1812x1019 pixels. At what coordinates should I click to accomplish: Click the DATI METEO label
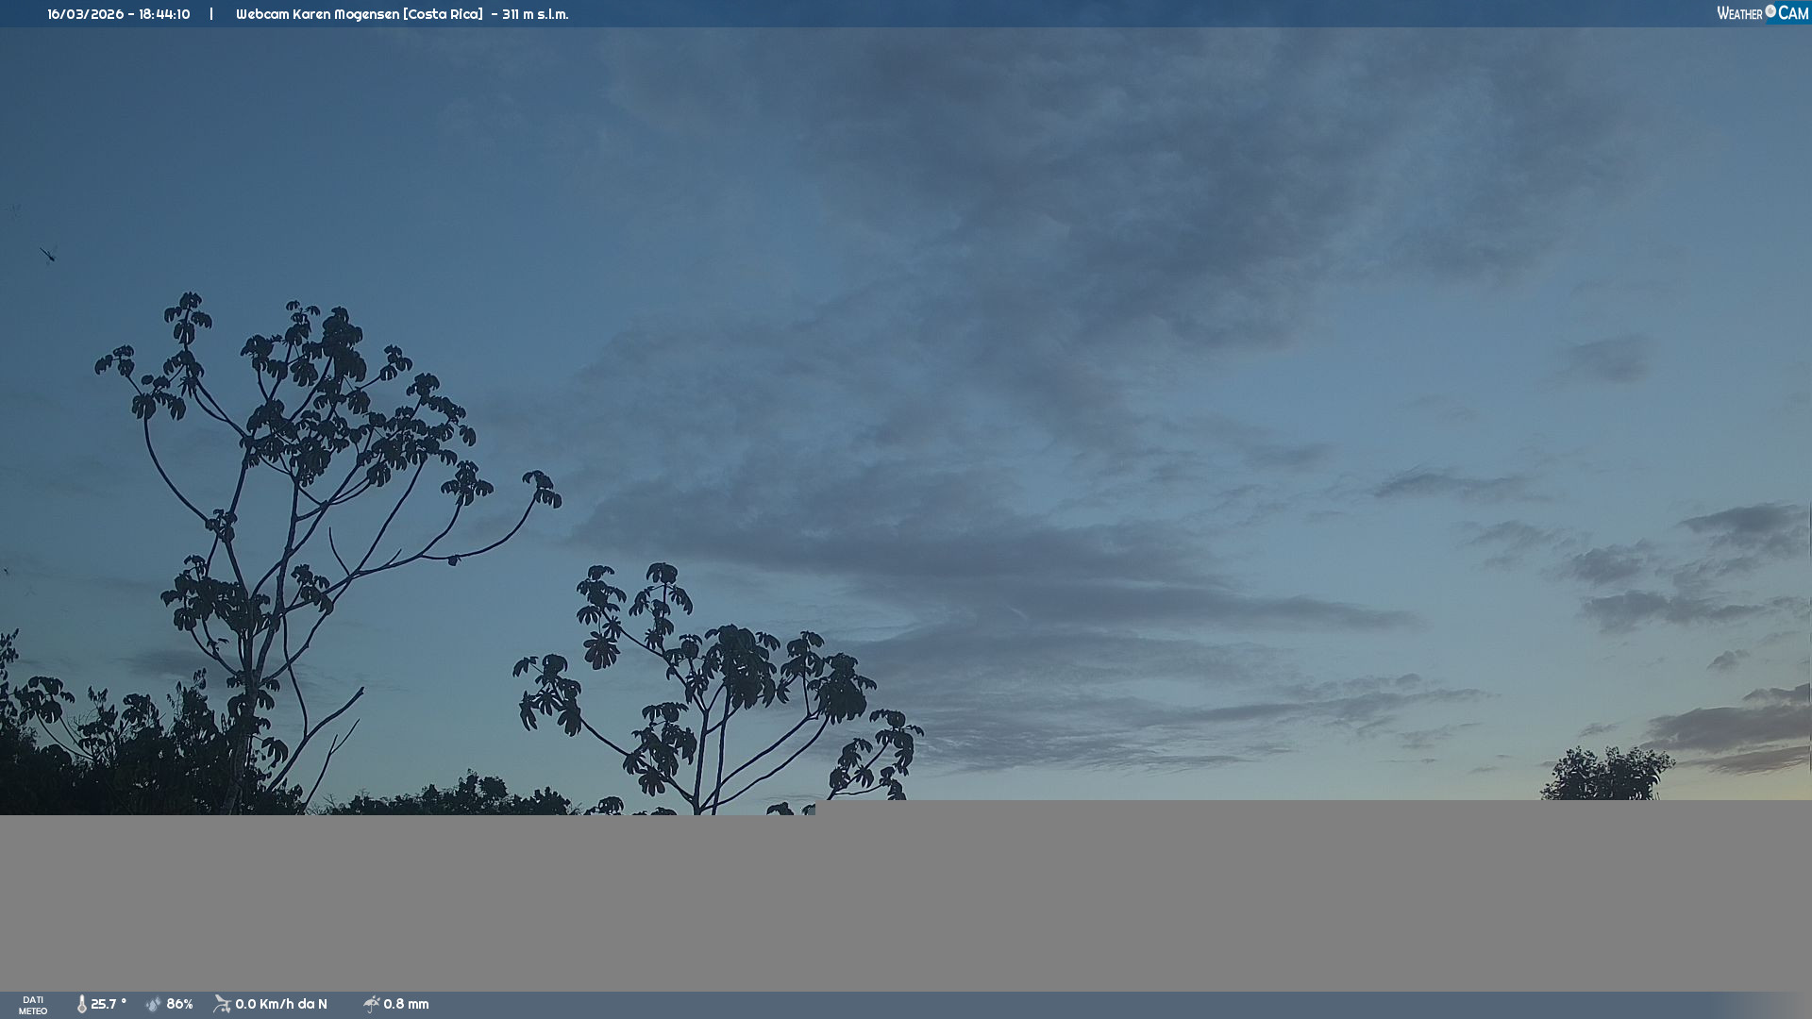click(33, 1006)
